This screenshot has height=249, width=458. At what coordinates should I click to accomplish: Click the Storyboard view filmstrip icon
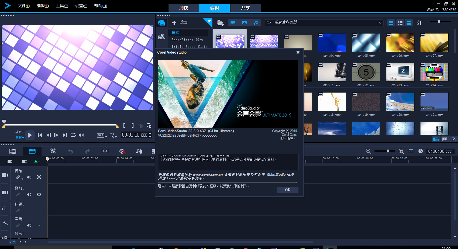tap(13, 151)
